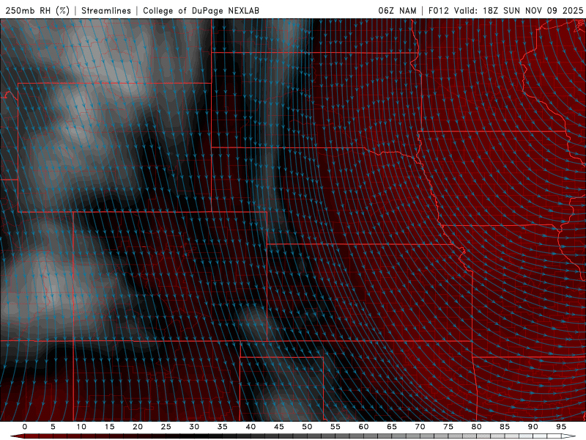Image resolution: width=586 pixels, height=440 pixels.
Task: Click the '70' value on the color scale
Action: click(x=420, y=427)
